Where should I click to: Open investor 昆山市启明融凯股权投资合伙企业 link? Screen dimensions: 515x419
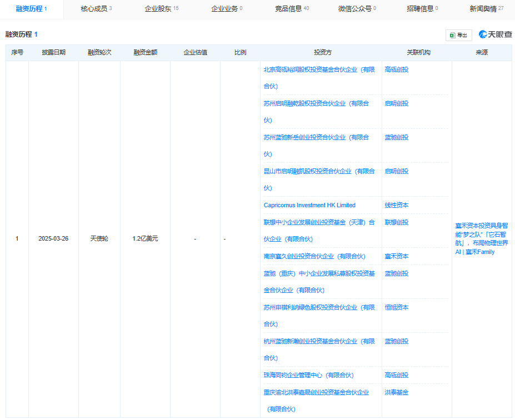pyautogui.click(x=319, y=179)
